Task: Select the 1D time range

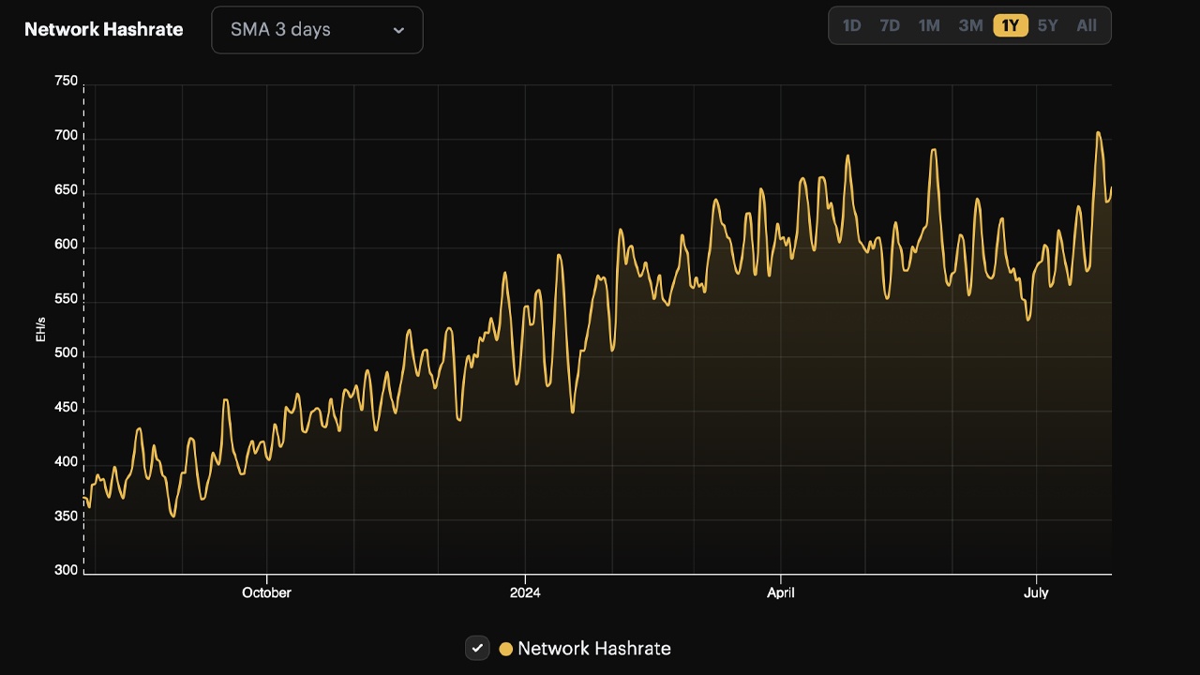Action: 851,25
